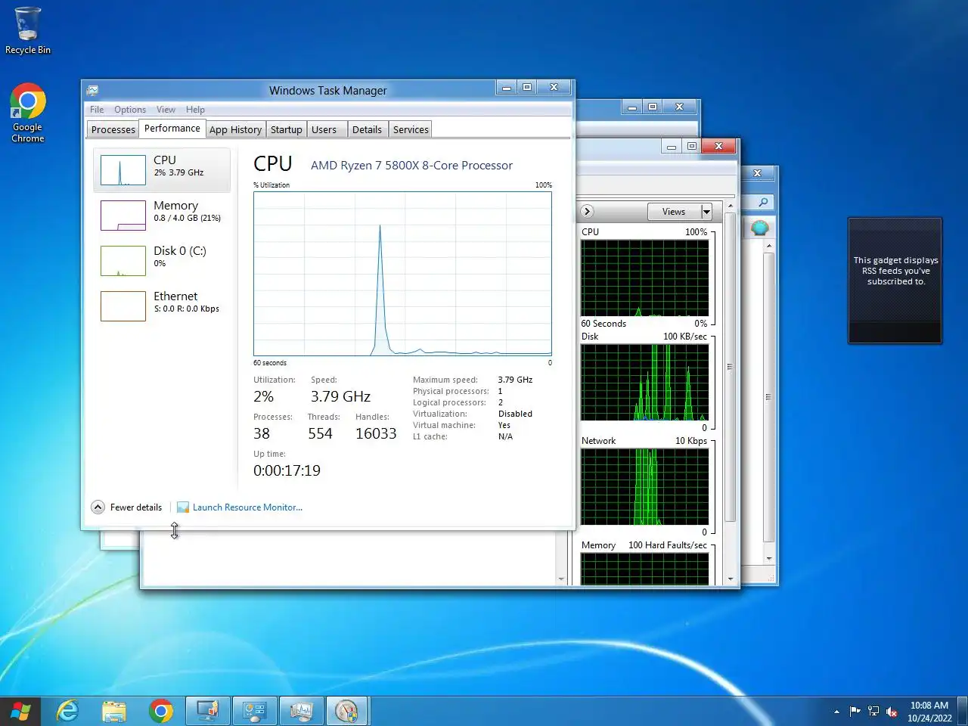Click scroll-up arrow of rear window scrollbar
Viewport: 968px width, 726px height.
point(769,246)
